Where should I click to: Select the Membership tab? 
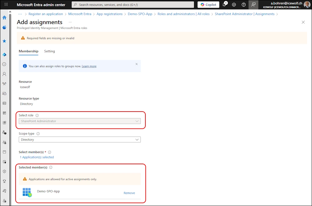click(28, 51)
